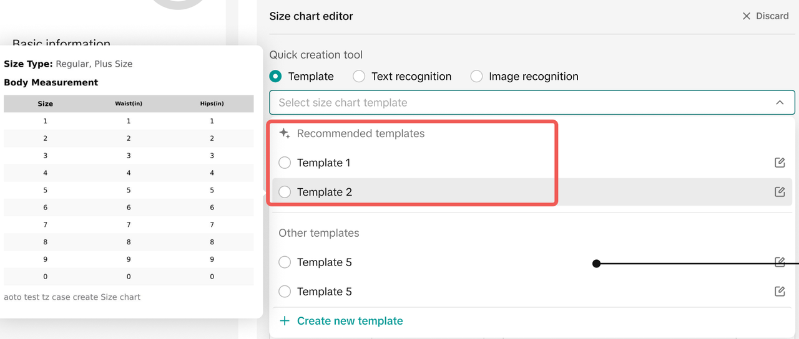Click the X icon beside Discard
The width and height of the screenshot is (799, 339).
pyautogui.click(x=747, y=16)
